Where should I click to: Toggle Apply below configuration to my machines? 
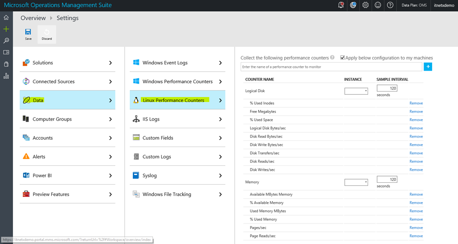tap(343, 58)
